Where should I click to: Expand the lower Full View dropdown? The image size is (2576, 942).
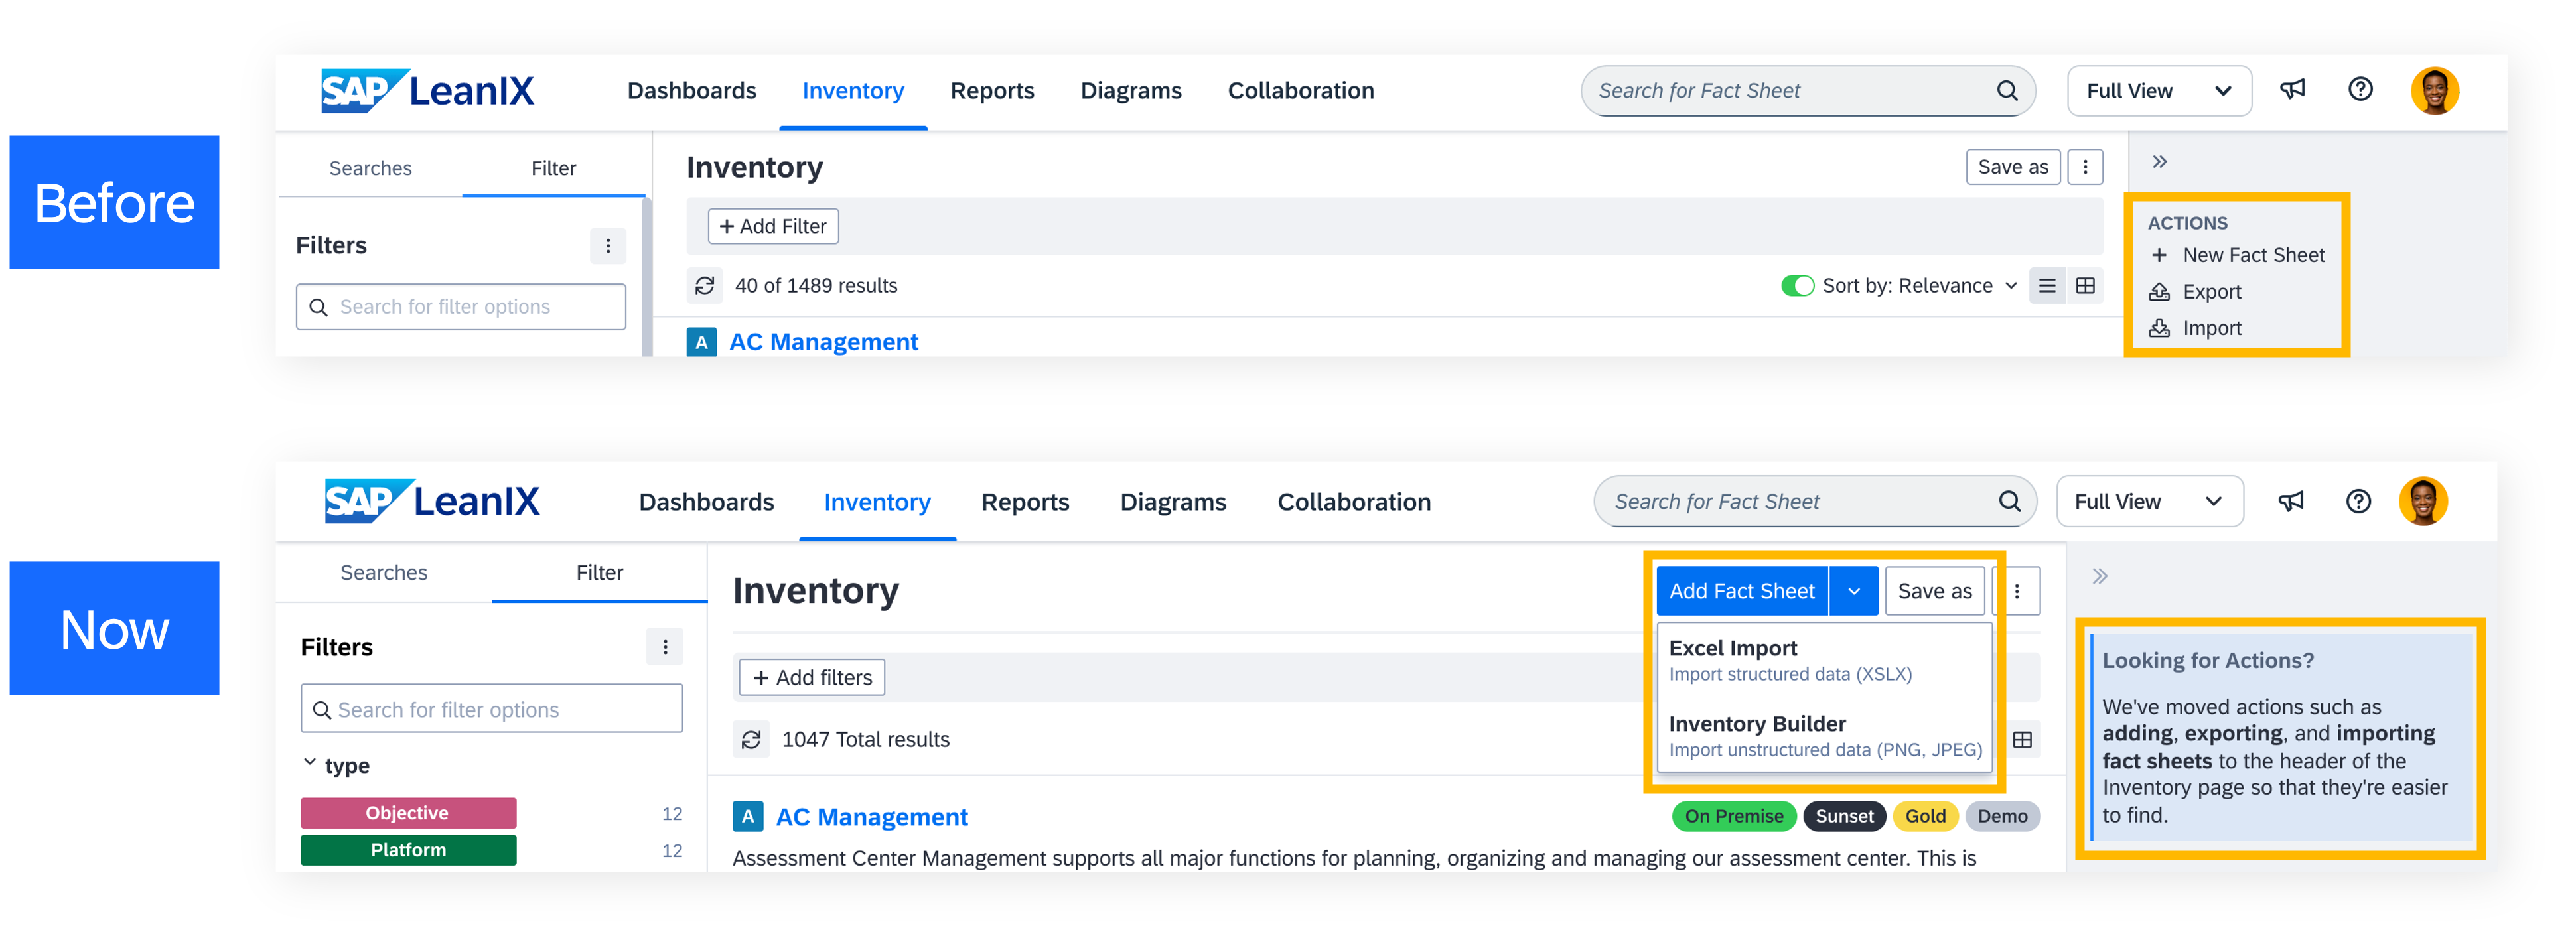2149,501
